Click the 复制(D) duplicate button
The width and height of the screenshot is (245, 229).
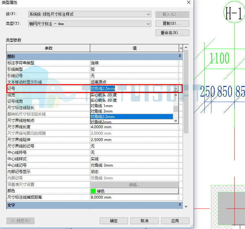(172, 23)
